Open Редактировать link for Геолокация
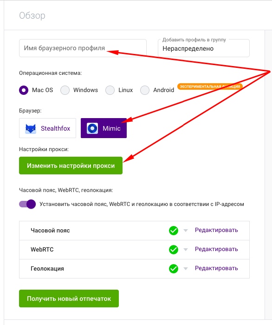The image size is (272, 325). coord(216,268)
